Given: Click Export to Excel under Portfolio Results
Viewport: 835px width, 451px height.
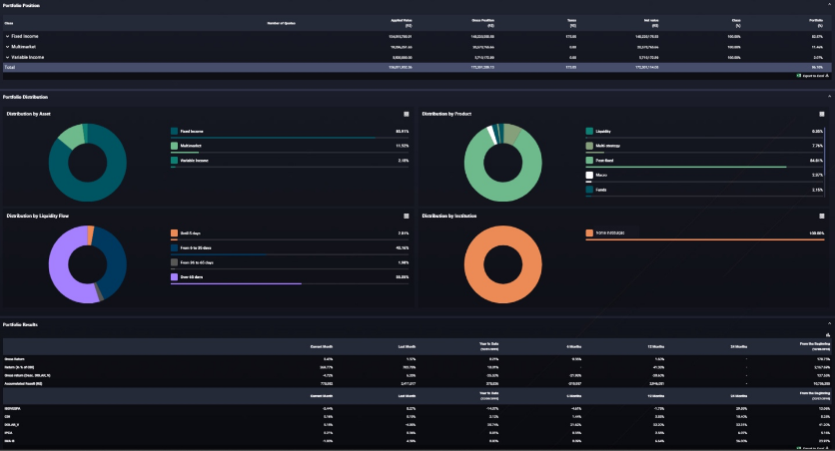Looking at the screenshot, I should click(x=813, y=448).
